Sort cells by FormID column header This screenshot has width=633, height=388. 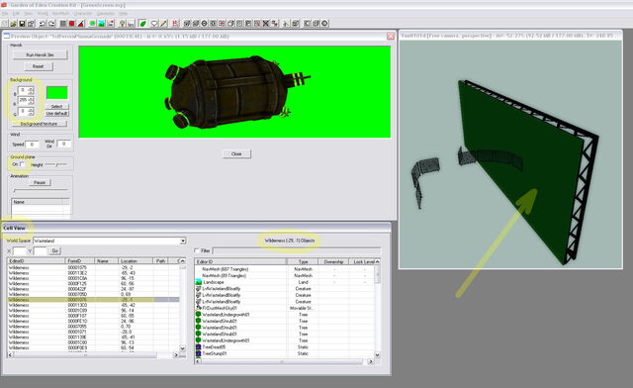(x=79, y=261)
